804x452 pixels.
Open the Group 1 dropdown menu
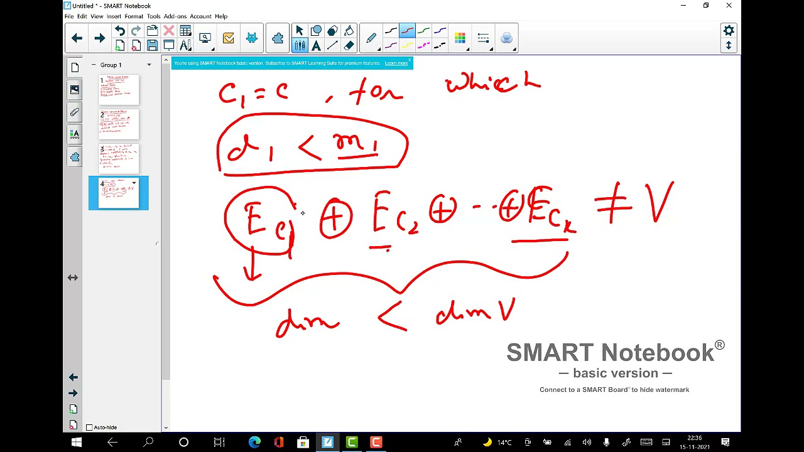[149, 65]
